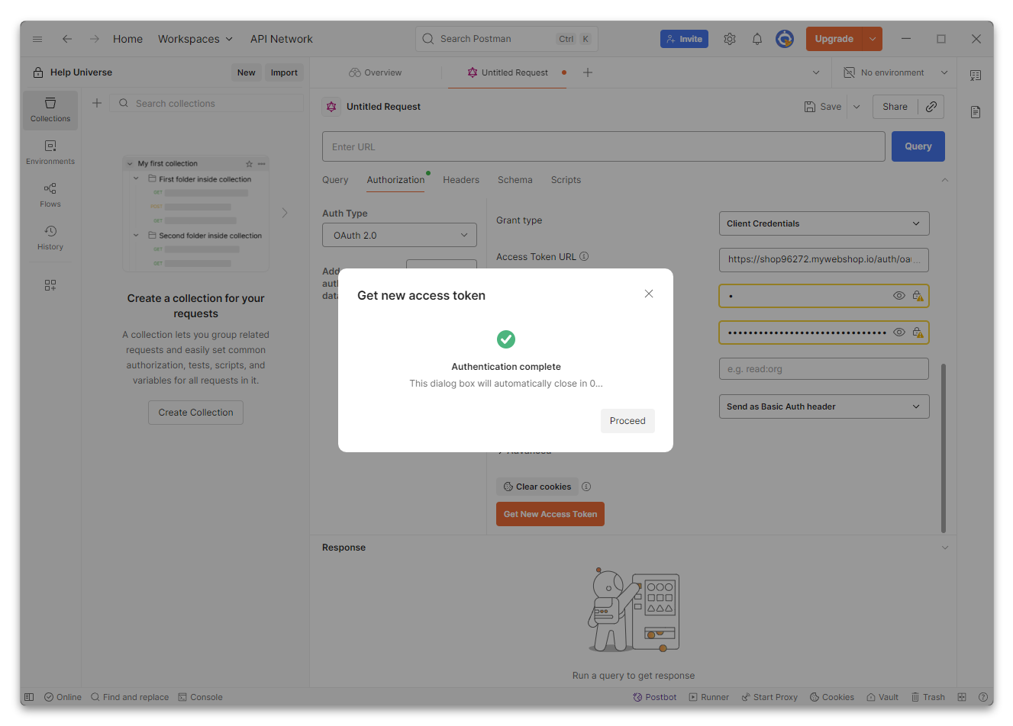
Task: Open the documentation icon in right sidebar
Action: tap(976, 112)
